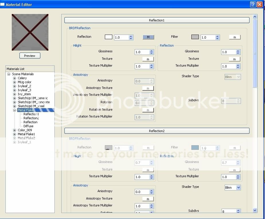Collapse the Reflection2 rollout header
Image resolution: width=265 pixels, height=219 pixels.
click(x=157, y=131)
